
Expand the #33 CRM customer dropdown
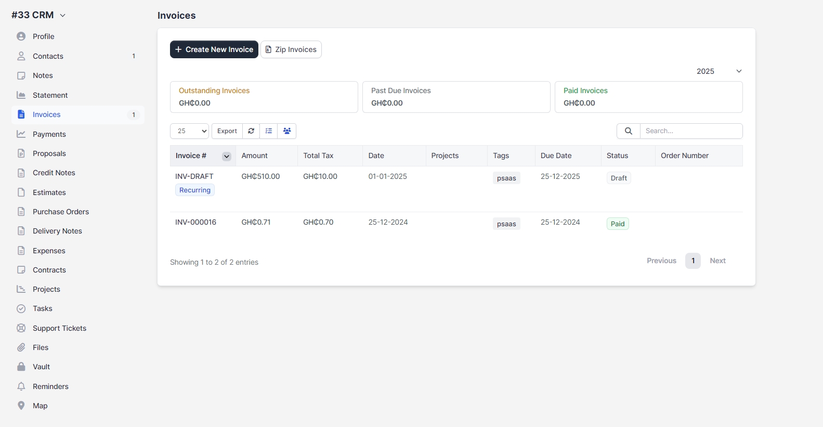(63, 16)
